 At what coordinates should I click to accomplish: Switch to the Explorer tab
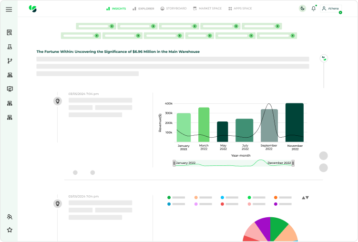point(143,9)
